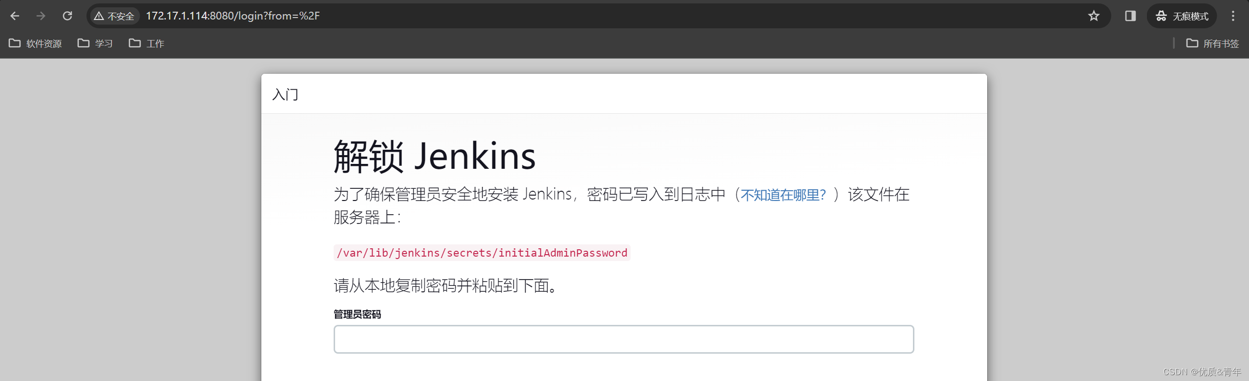The image size is (1249, 381).
Task: Open the 工作 bookmark folder
Action: click(x=147, y=43)
